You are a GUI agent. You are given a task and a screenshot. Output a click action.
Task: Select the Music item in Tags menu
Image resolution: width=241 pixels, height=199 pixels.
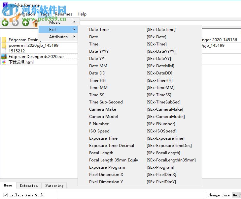pos(58,22)
